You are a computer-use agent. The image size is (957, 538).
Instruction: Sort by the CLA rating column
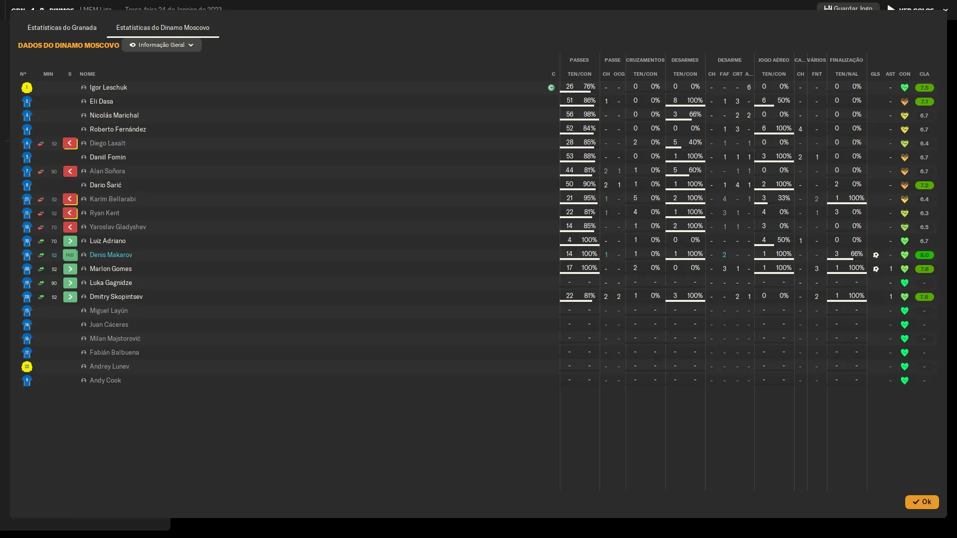click(x=924, y=74)
